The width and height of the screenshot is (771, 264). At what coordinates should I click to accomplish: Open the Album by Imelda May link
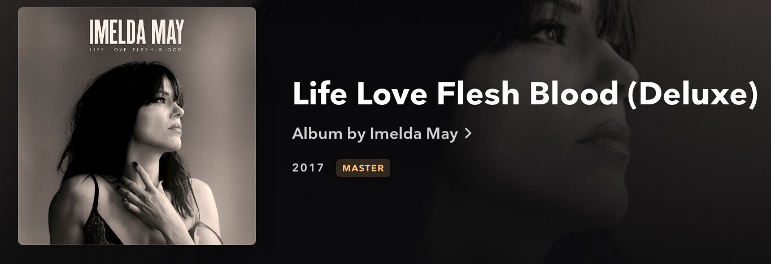pyautogui.click(x=381, y=134)
